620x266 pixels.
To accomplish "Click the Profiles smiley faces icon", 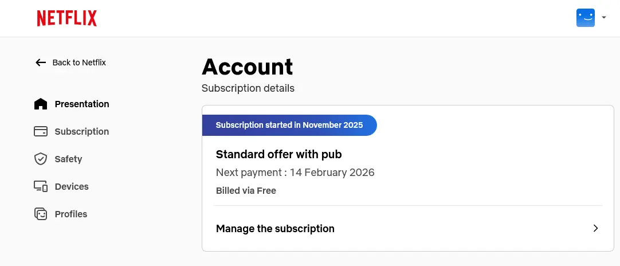I will pos(41,214).
